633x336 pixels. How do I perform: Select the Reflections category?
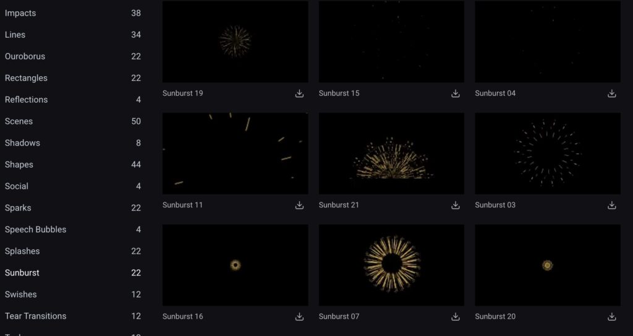(x=73, y=100)
